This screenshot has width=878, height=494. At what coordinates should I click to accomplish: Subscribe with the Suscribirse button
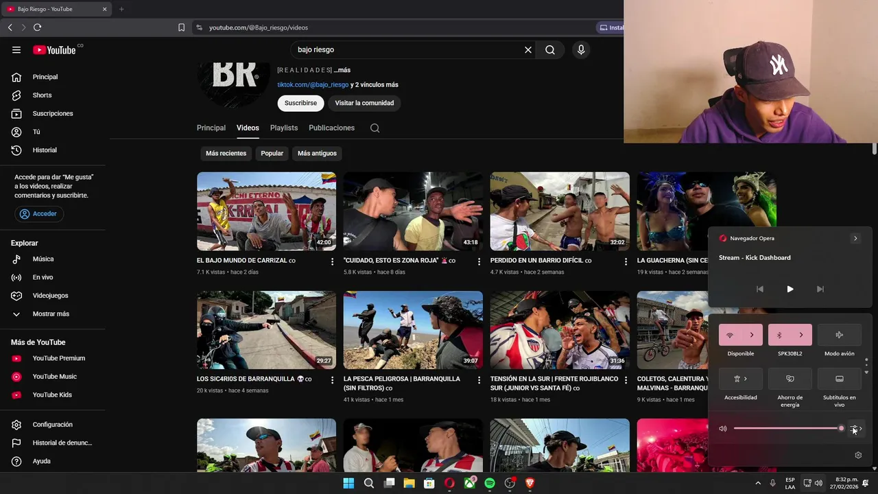tap(300, 103)
